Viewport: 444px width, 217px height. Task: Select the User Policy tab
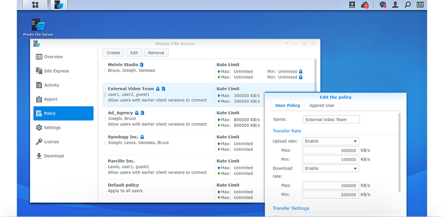[288, 106]
